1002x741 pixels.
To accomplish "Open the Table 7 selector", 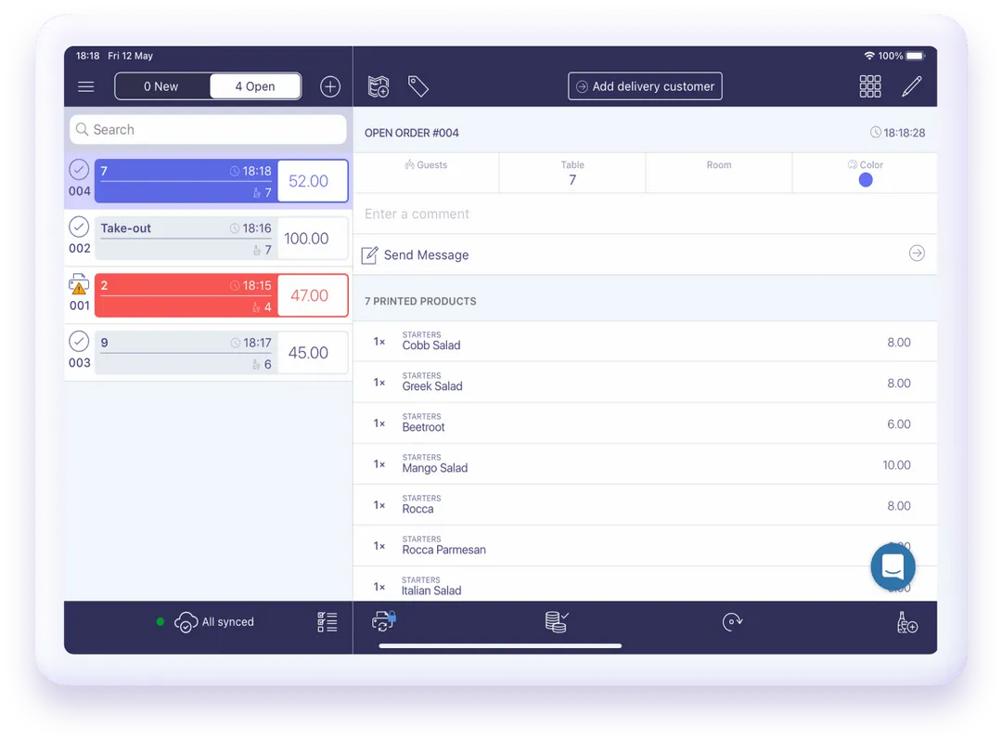I will 572,173.
